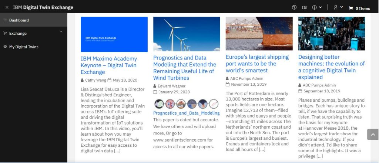Close the side navigation menu
The image size is (379, 163).
(7, 7)
